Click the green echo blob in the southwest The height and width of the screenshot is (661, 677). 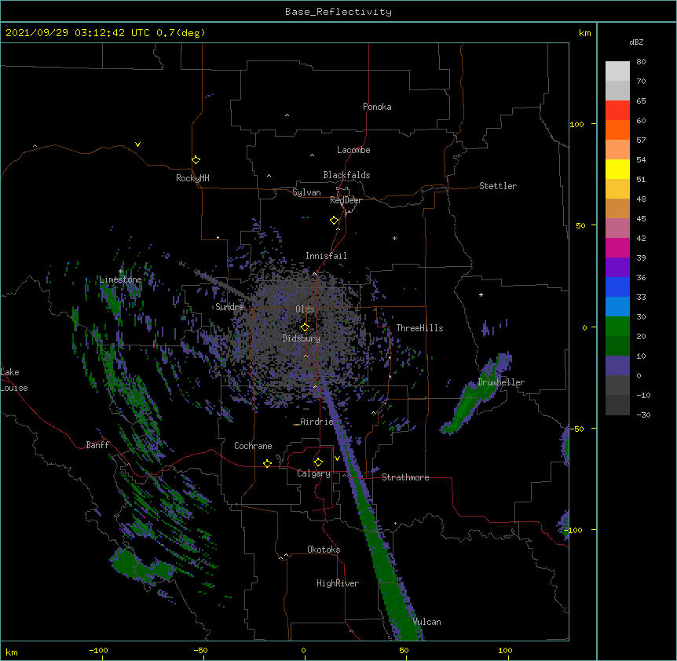141,566
